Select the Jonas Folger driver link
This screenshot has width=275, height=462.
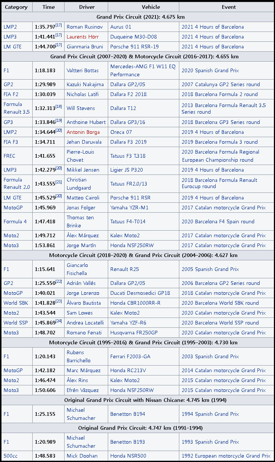[x=81, y=208]
